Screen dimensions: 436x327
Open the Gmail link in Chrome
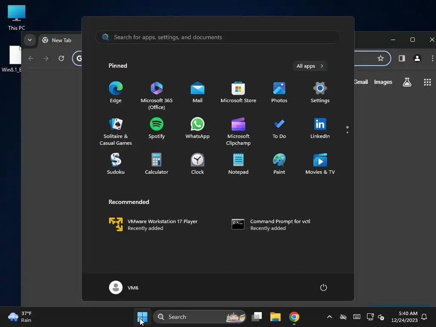[361, 82]
